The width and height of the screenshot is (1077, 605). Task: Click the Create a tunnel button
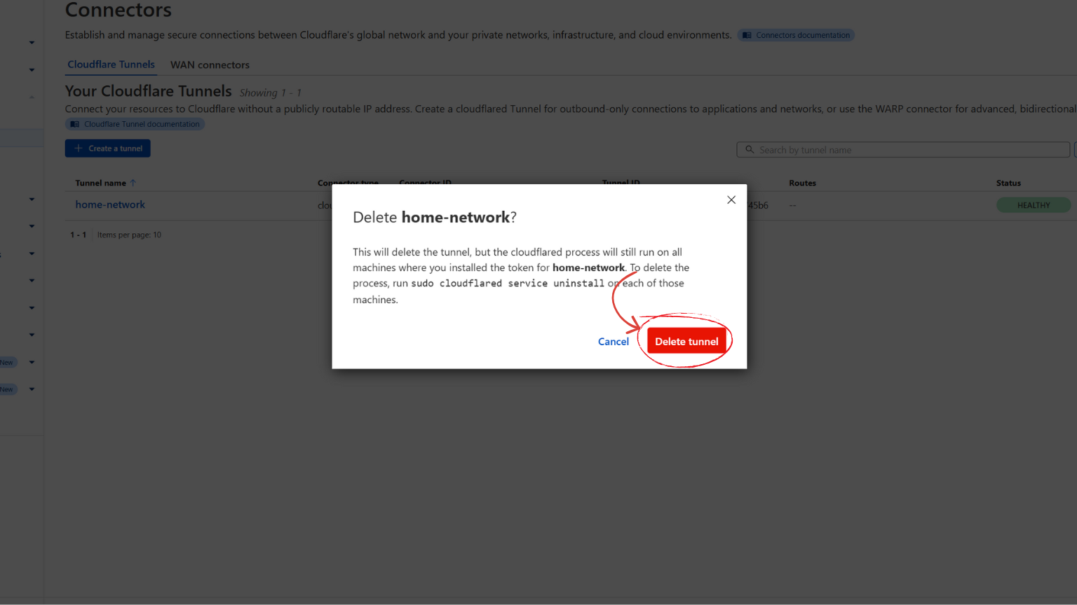tap(108, 148)
